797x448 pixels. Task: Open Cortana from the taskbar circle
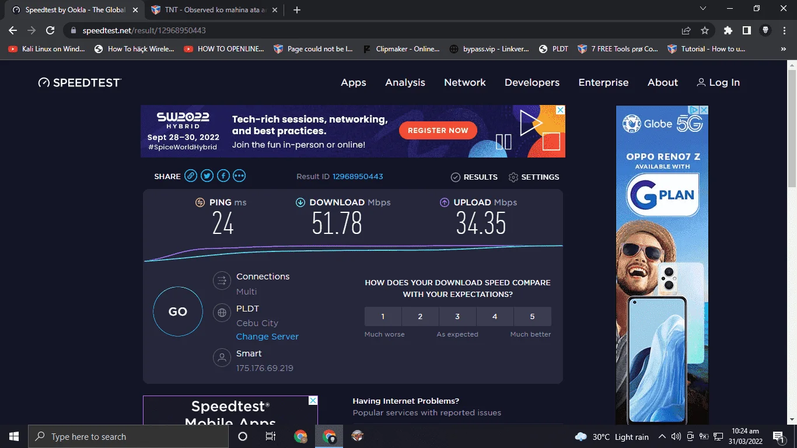pos(243,436)
